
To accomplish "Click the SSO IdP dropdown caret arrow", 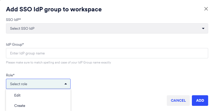I will 203,28.
